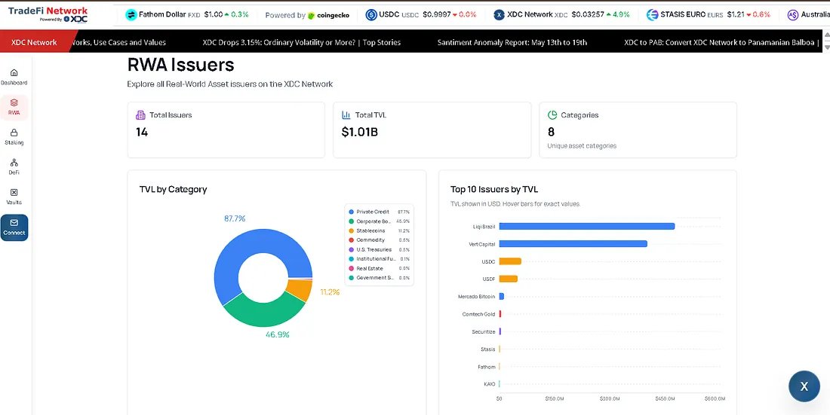Click the Fathom Dollar ticker icon
This screenshot has width=830, height=415.
(131, 15)
